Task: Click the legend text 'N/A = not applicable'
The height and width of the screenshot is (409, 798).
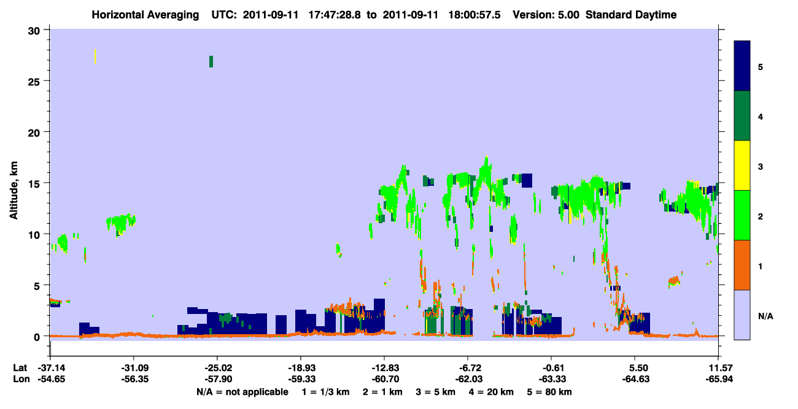Action: [242, 392]
